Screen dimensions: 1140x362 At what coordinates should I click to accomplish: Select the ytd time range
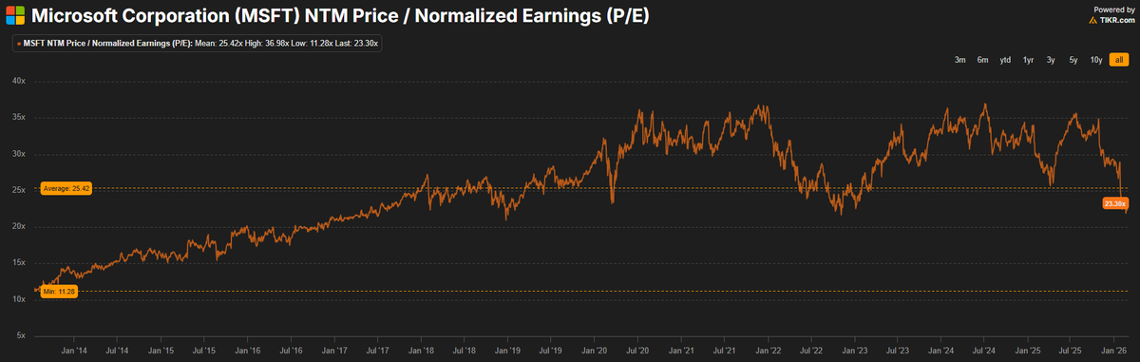[1005, 60]
